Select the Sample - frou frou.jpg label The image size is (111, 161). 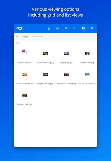pos(24,83)
